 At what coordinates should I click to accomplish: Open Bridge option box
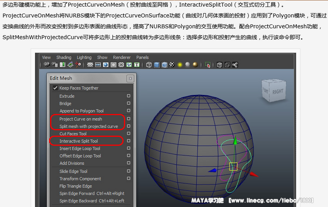coord(129,103)
